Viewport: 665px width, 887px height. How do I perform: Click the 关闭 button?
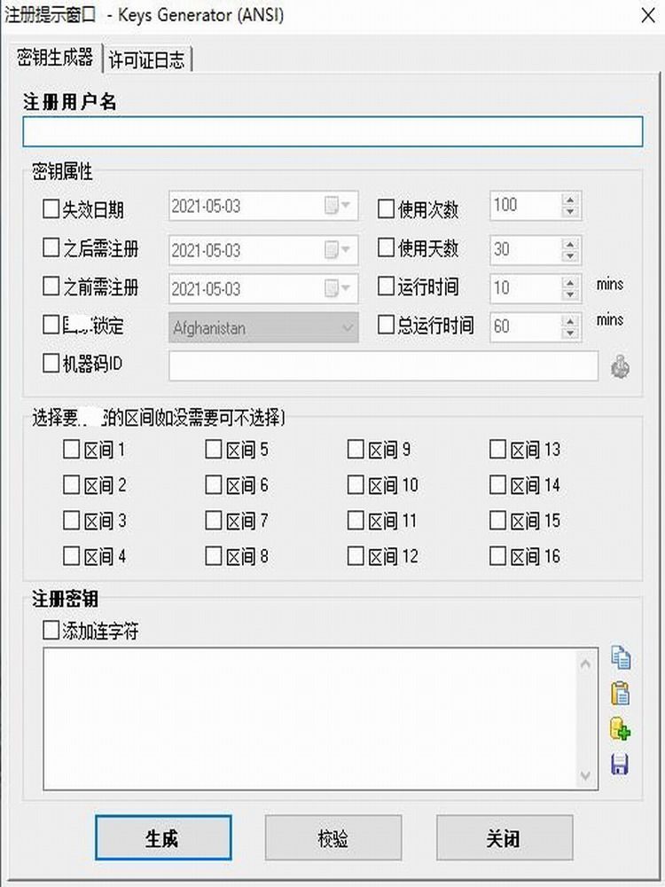(504, 838)
